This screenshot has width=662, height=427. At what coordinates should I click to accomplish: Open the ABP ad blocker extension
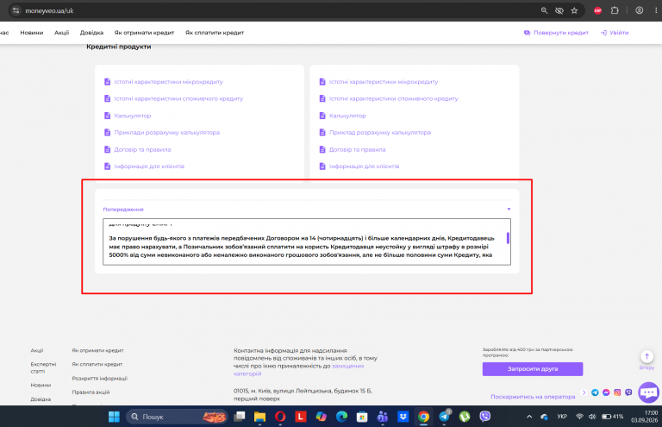coord(597,11)
